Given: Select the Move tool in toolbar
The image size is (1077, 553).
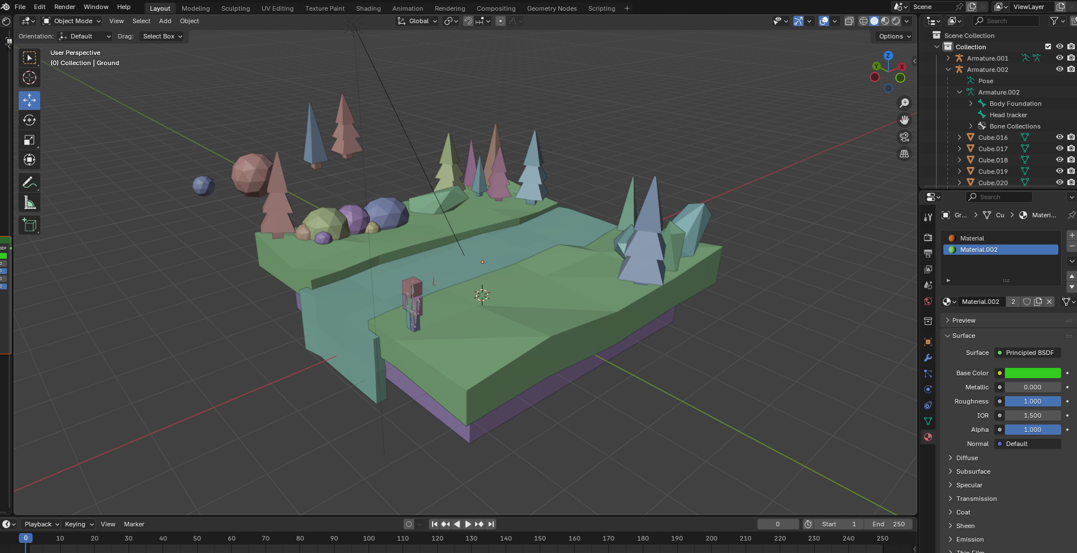Looking at the screenshot, I should pyautogui.click(x=29, y=100).
